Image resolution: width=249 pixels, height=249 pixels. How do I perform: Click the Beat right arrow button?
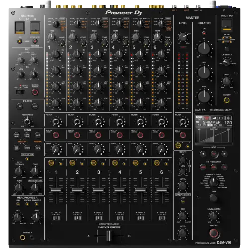(224, 154)
